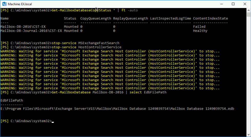Click the 'LastInspectedLogTime' column header

[170, 18]
